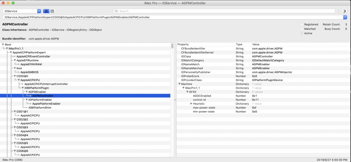Click the search result stepper arrows
The image size is (351, 162).
click(339, 11)
